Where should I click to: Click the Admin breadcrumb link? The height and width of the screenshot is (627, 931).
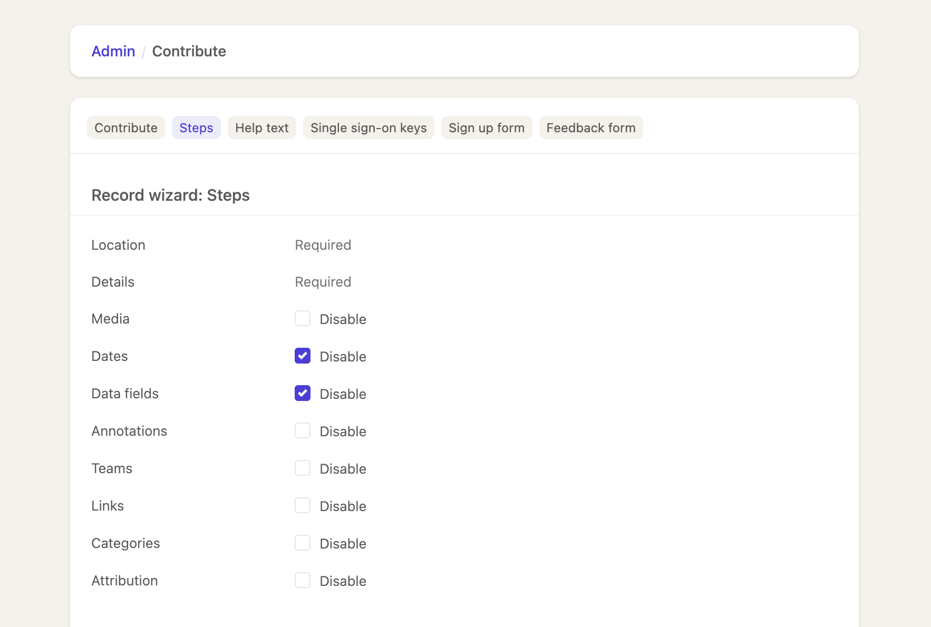tap(113, 52)
